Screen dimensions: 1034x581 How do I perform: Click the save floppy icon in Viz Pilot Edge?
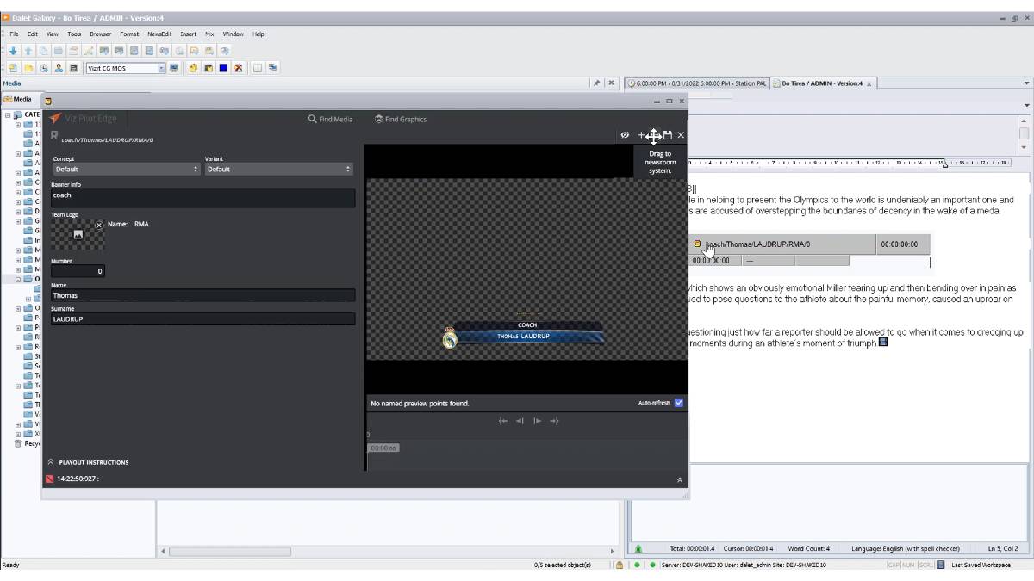coord(668,135)
